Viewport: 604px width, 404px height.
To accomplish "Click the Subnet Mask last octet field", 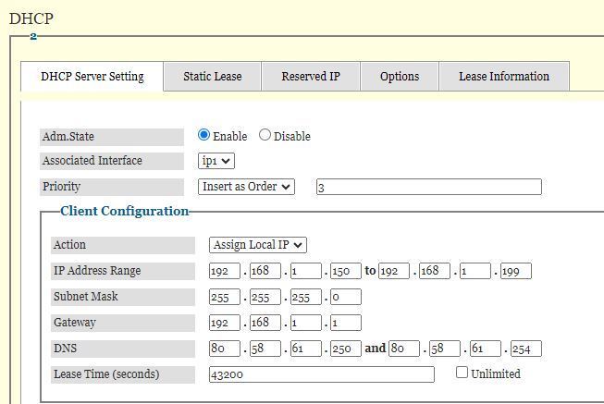I will [345, 297].
